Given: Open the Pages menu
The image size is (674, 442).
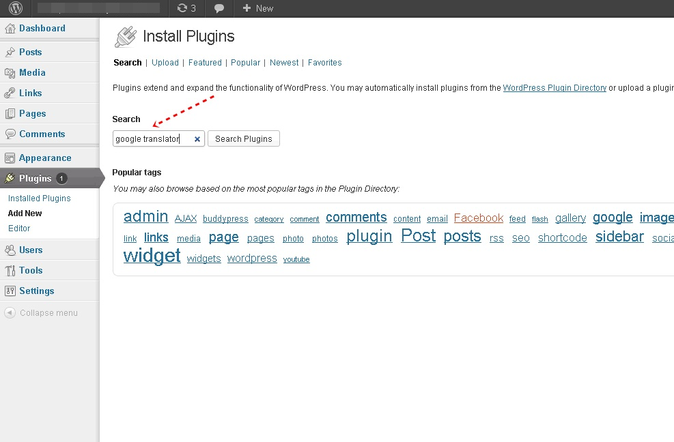Looking at the screenshot, I should (x=33, y=113).
